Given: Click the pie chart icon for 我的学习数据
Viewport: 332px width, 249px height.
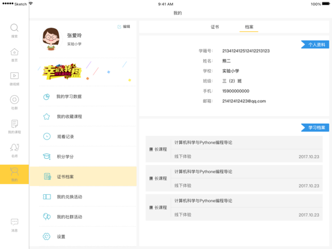Looking at the screenshot, I should point(46,97).
